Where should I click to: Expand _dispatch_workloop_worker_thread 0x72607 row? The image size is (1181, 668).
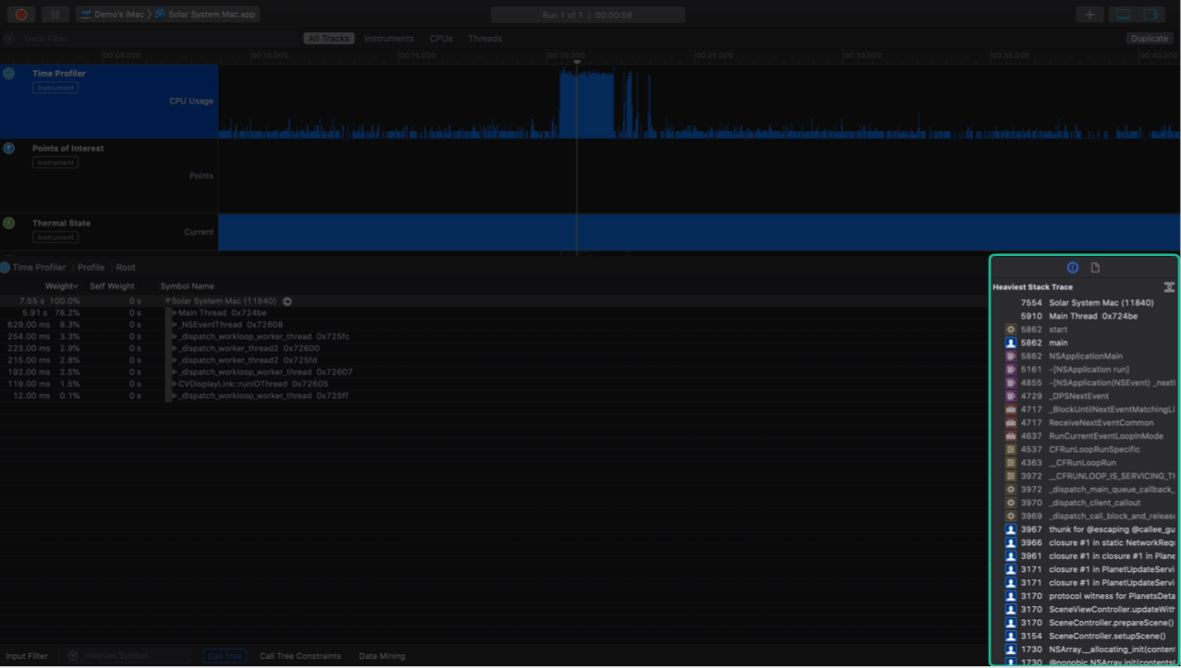click(175, 372)
